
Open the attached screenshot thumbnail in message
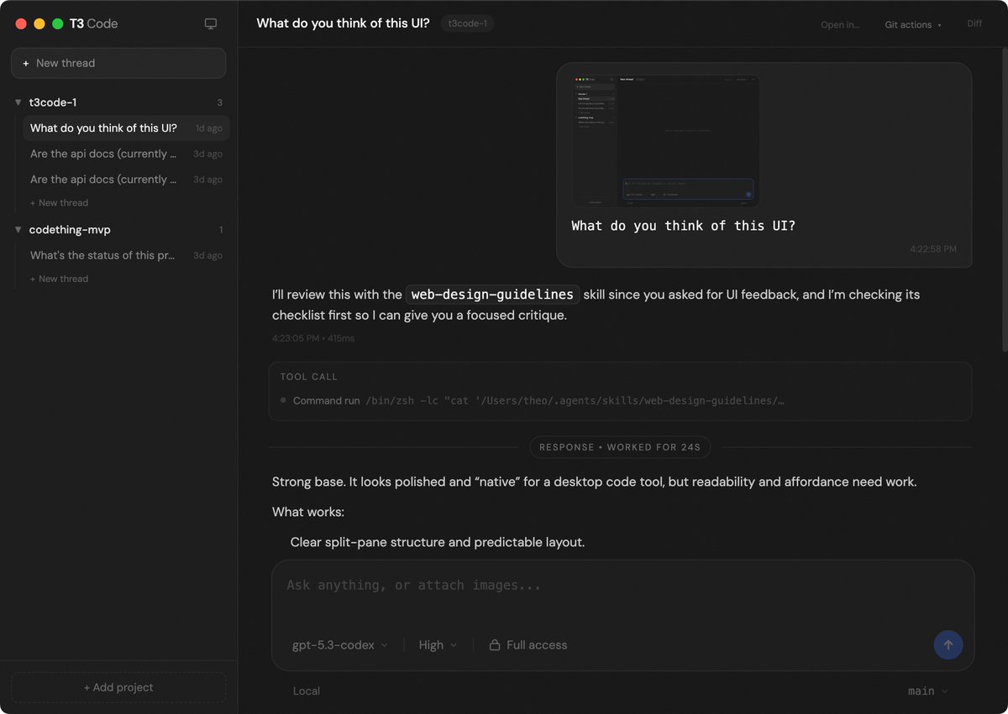pyautogui.click(x=666, y=142)
